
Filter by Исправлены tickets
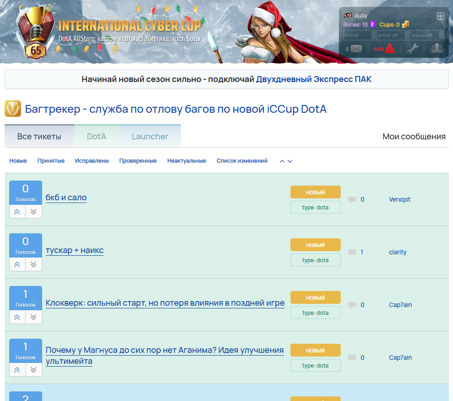(x=92, y=161)
